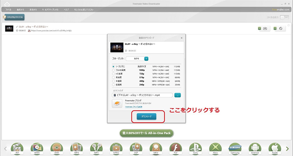Image resolution: width=293 pixels, height=156 pixels.
Task: Click the globe web icon for the GLAY video
Action: [281, 28]
